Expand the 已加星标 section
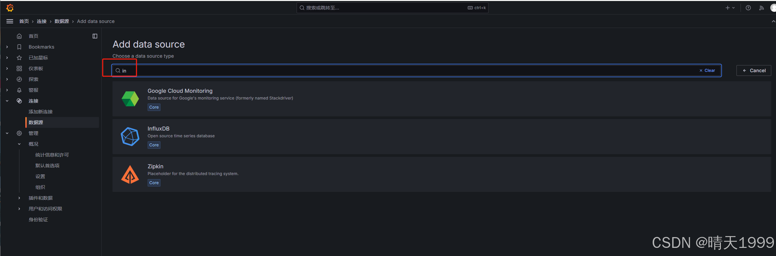Viewport: 776px width, 256px height. coord(7,58)
